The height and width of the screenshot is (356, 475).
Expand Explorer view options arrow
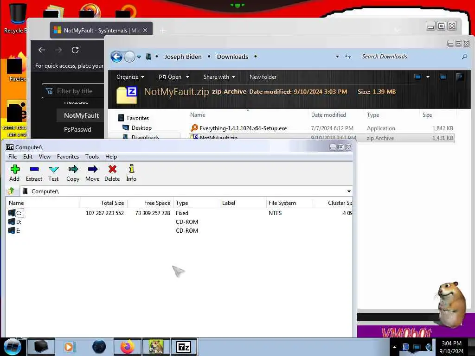(x=428, y=77)
